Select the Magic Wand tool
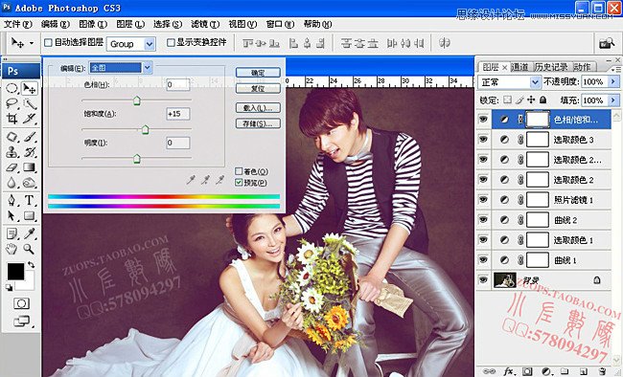623x377 pixels. (x=29, y=103)
